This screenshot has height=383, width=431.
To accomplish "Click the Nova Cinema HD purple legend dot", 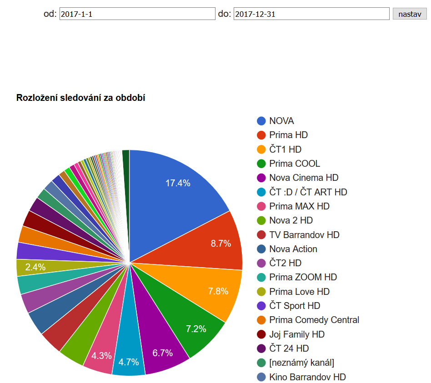I will (x=261, y=178).
